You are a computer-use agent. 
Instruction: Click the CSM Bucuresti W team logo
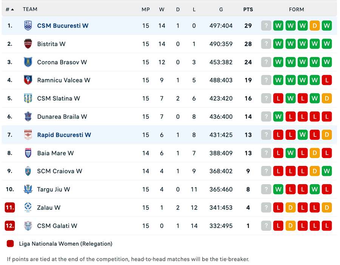28,26
